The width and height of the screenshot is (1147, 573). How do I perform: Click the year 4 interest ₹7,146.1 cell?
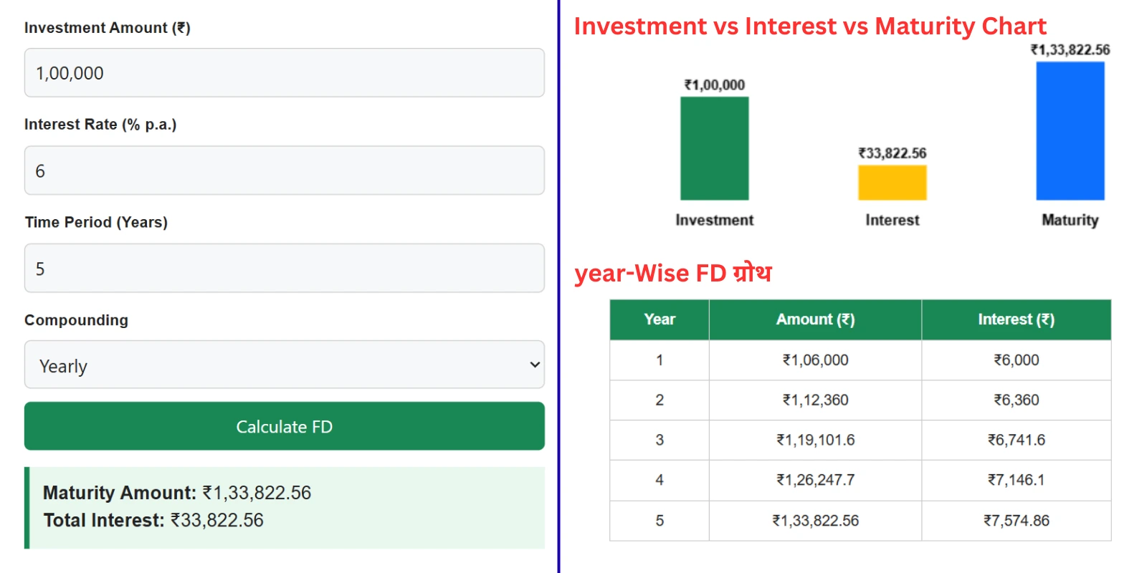coord(1016,481)
